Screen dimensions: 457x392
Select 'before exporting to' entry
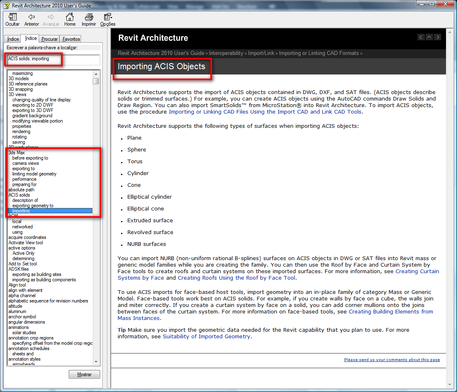pyautogui.click(x=30, y=158)
